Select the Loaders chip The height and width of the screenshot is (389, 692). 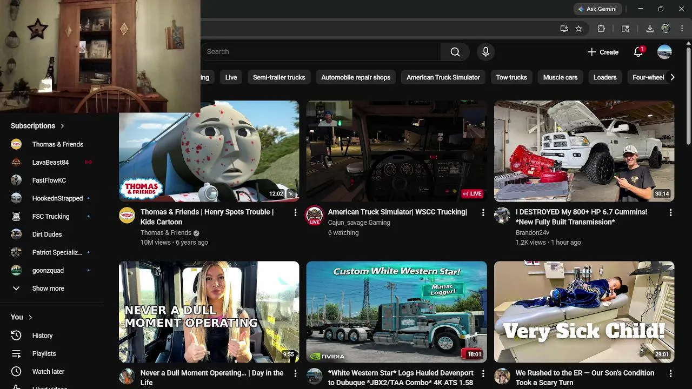tap(605, 77)
